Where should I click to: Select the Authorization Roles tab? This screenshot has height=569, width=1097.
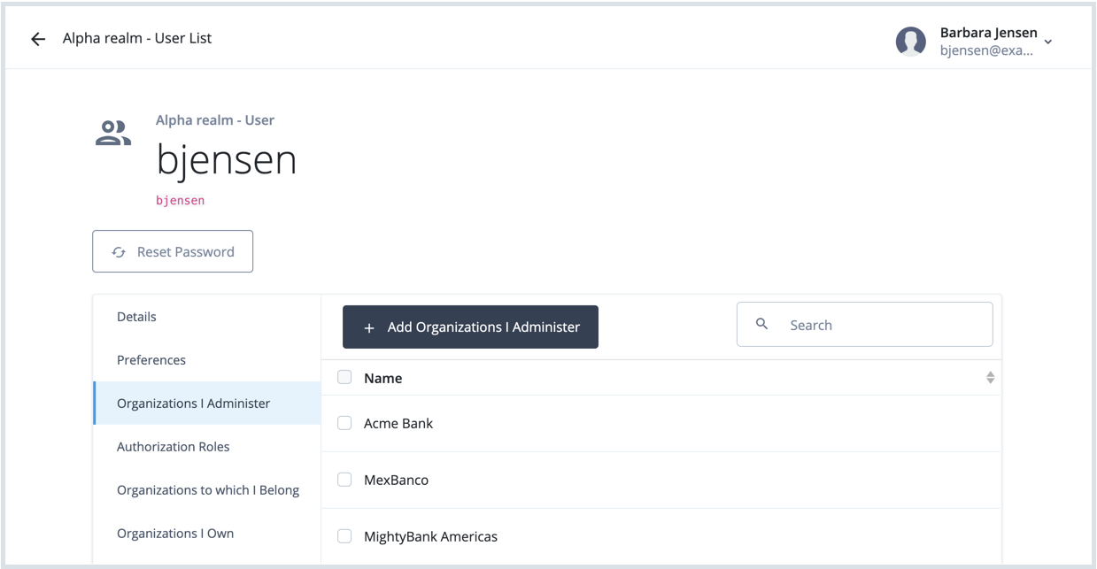point(173,446)
